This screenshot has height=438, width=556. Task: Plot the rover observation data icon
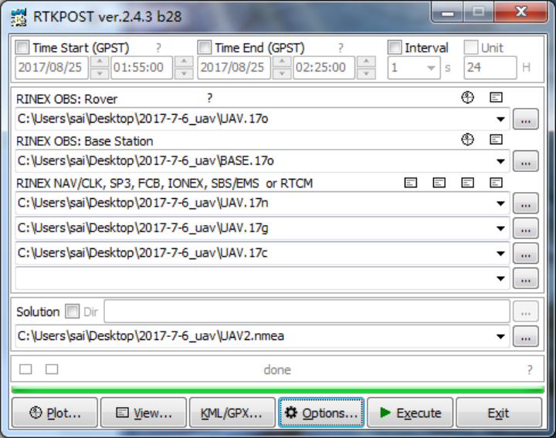click(467, 97)
